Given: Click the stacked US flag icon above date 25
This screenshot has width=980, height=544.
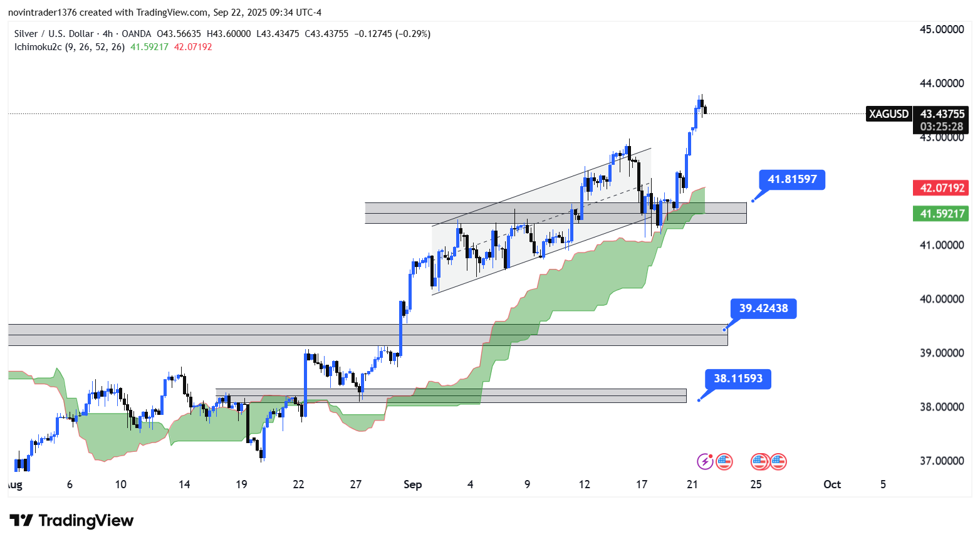Looking at the screenshot, I should tap(759, 462).
